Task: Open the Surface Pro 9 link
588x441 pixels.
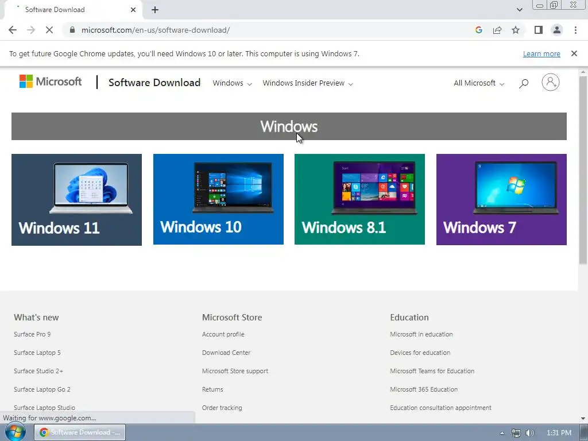Action: point(32,334)
